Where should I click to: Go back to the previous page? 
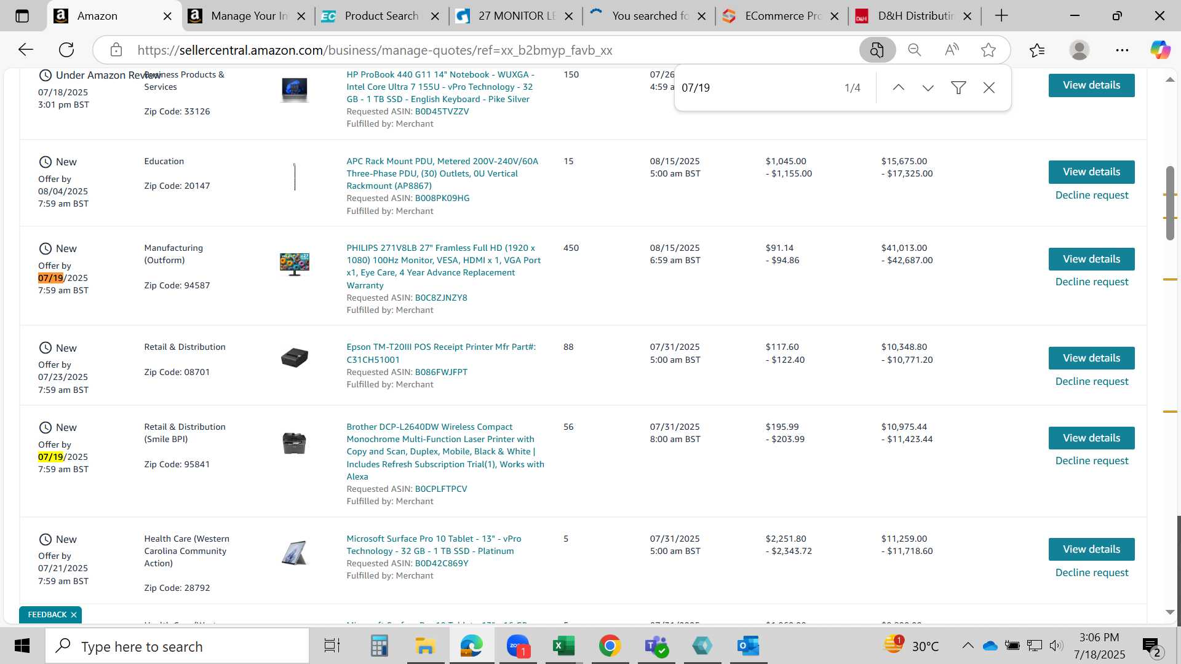pos(25,50)
